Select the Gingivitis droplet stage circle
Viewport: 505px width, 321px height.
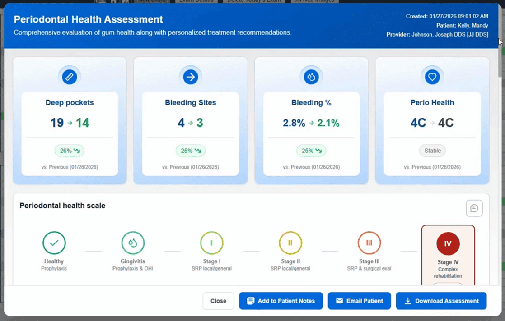coord(133,243)
